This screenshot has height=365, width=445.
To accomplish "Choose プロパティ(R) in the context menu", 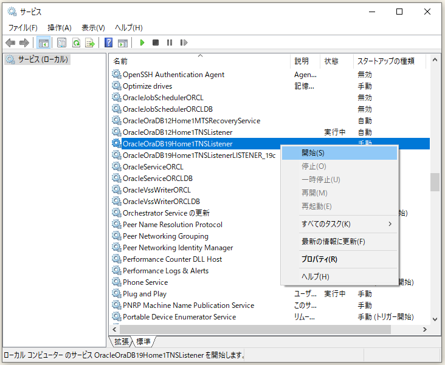I will [x=339, y=259].
